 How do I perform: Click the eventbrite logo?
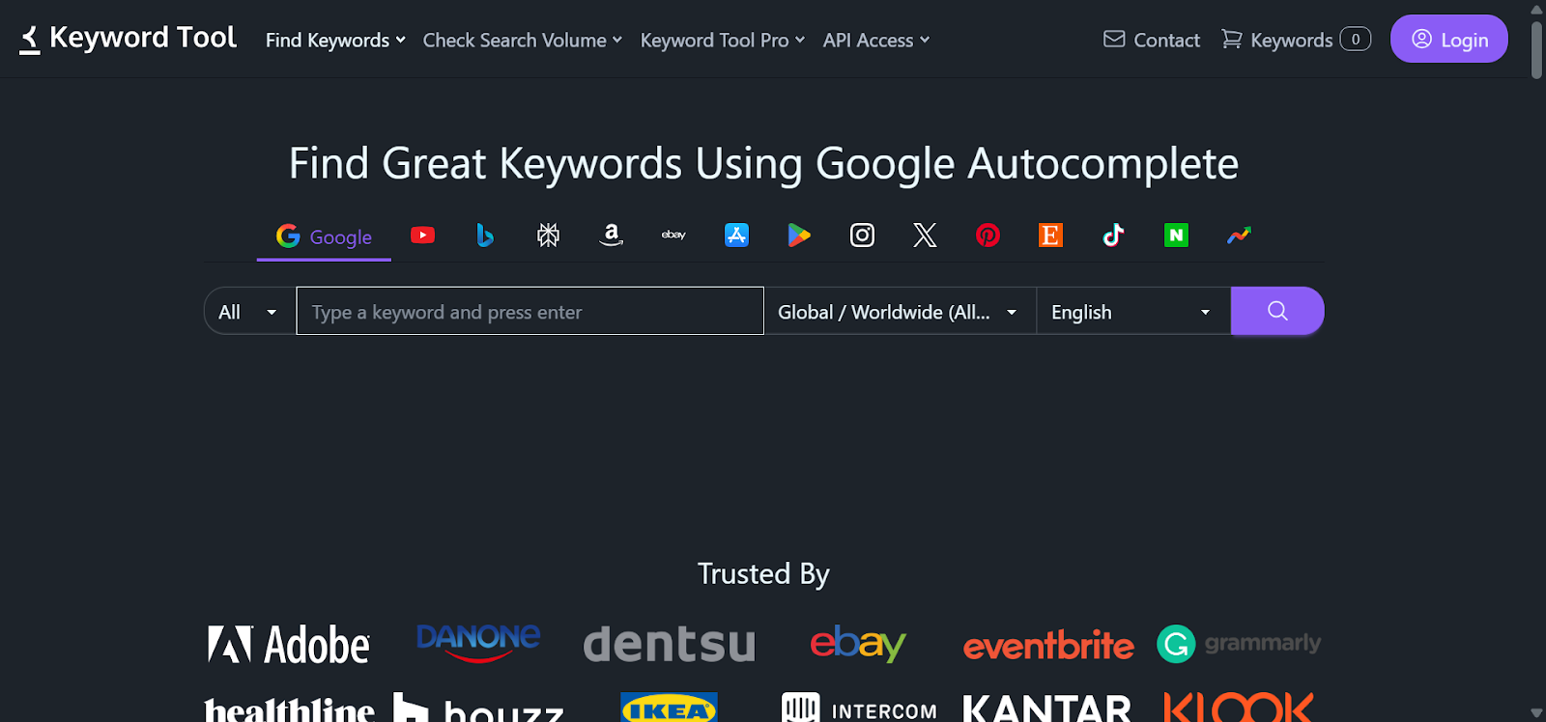pos(1048,646)
